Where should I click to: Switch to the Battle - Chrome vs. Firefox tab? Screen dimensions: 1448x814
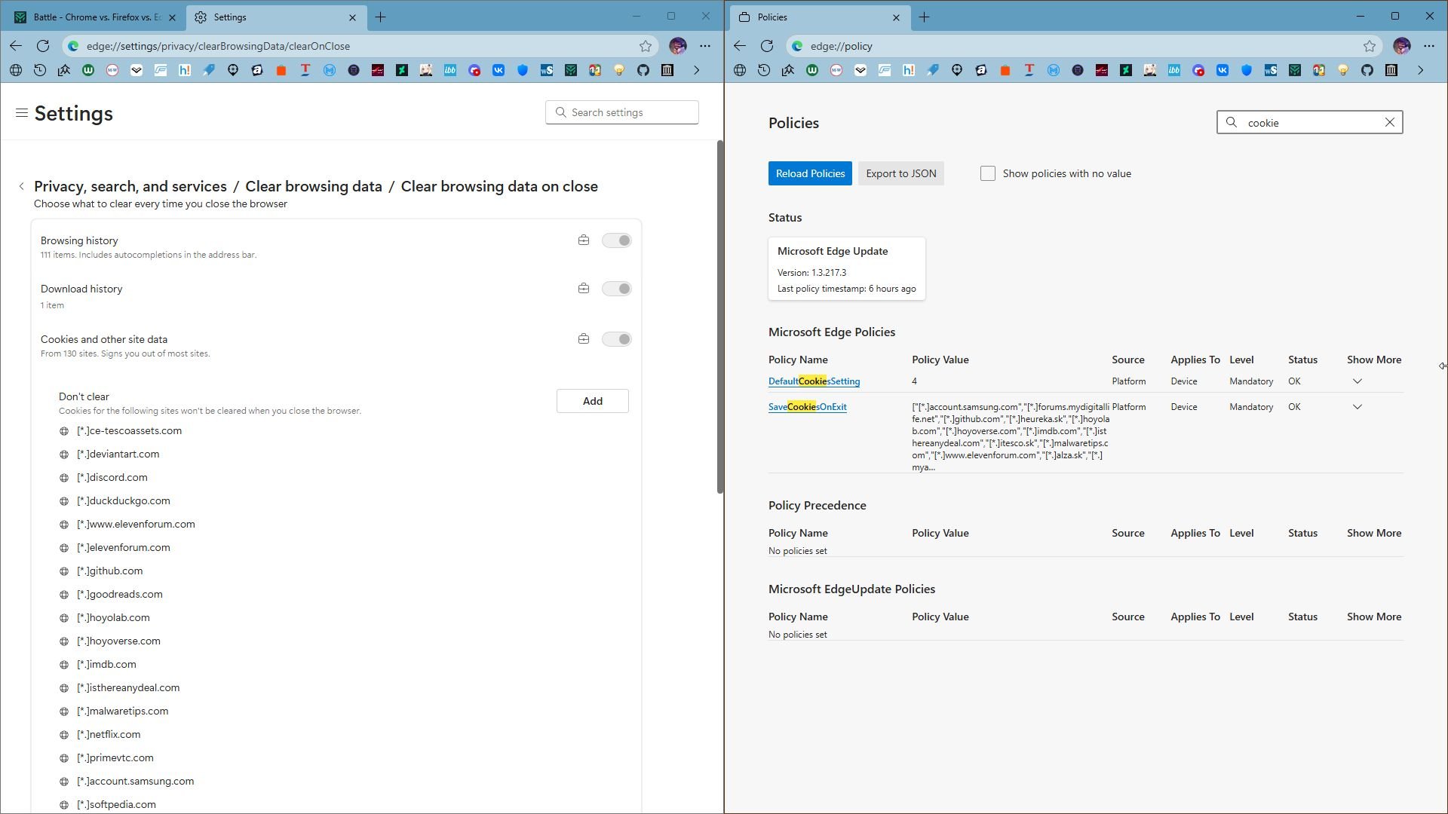(96, 17)
